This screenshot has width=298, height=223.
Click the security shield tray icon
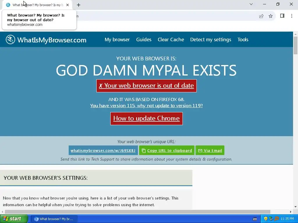pyautogui.click(x=266, y=219)
